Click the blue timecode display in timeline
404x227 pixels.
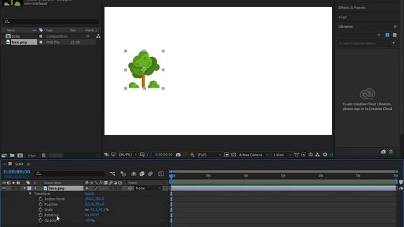coord(17,172)
